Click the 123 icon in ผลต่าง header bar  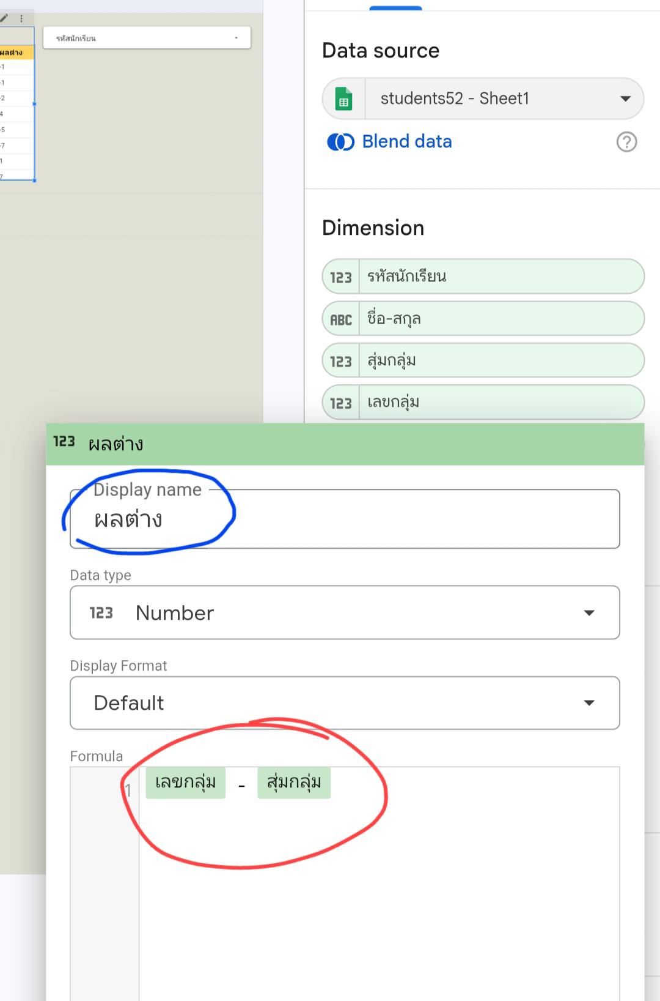point(64,442)
